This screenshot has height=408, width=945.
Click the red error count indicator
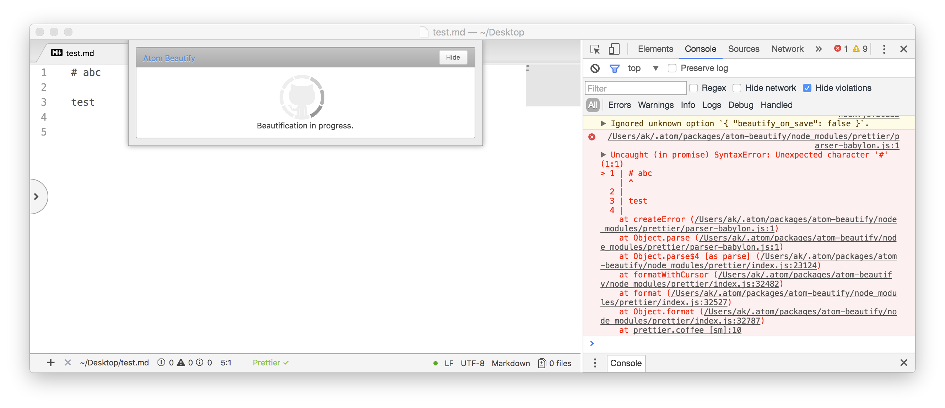tap(841, 49)
